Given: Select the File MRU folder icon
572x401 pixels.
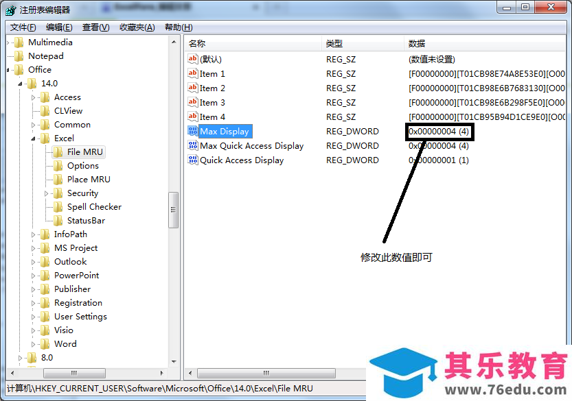Looking at the screenshot, I should coord(58,152).
